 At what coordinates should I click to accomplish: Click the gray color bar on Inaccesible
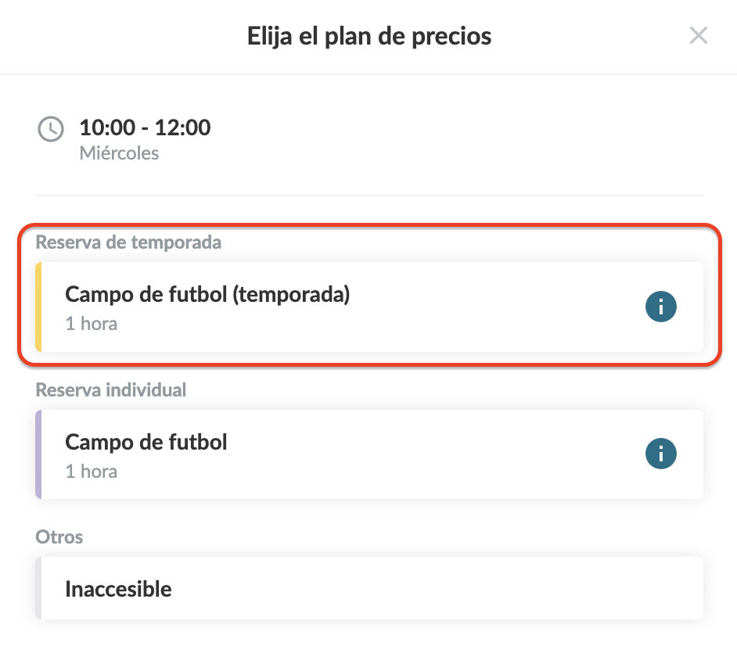[x=38, y=588]
